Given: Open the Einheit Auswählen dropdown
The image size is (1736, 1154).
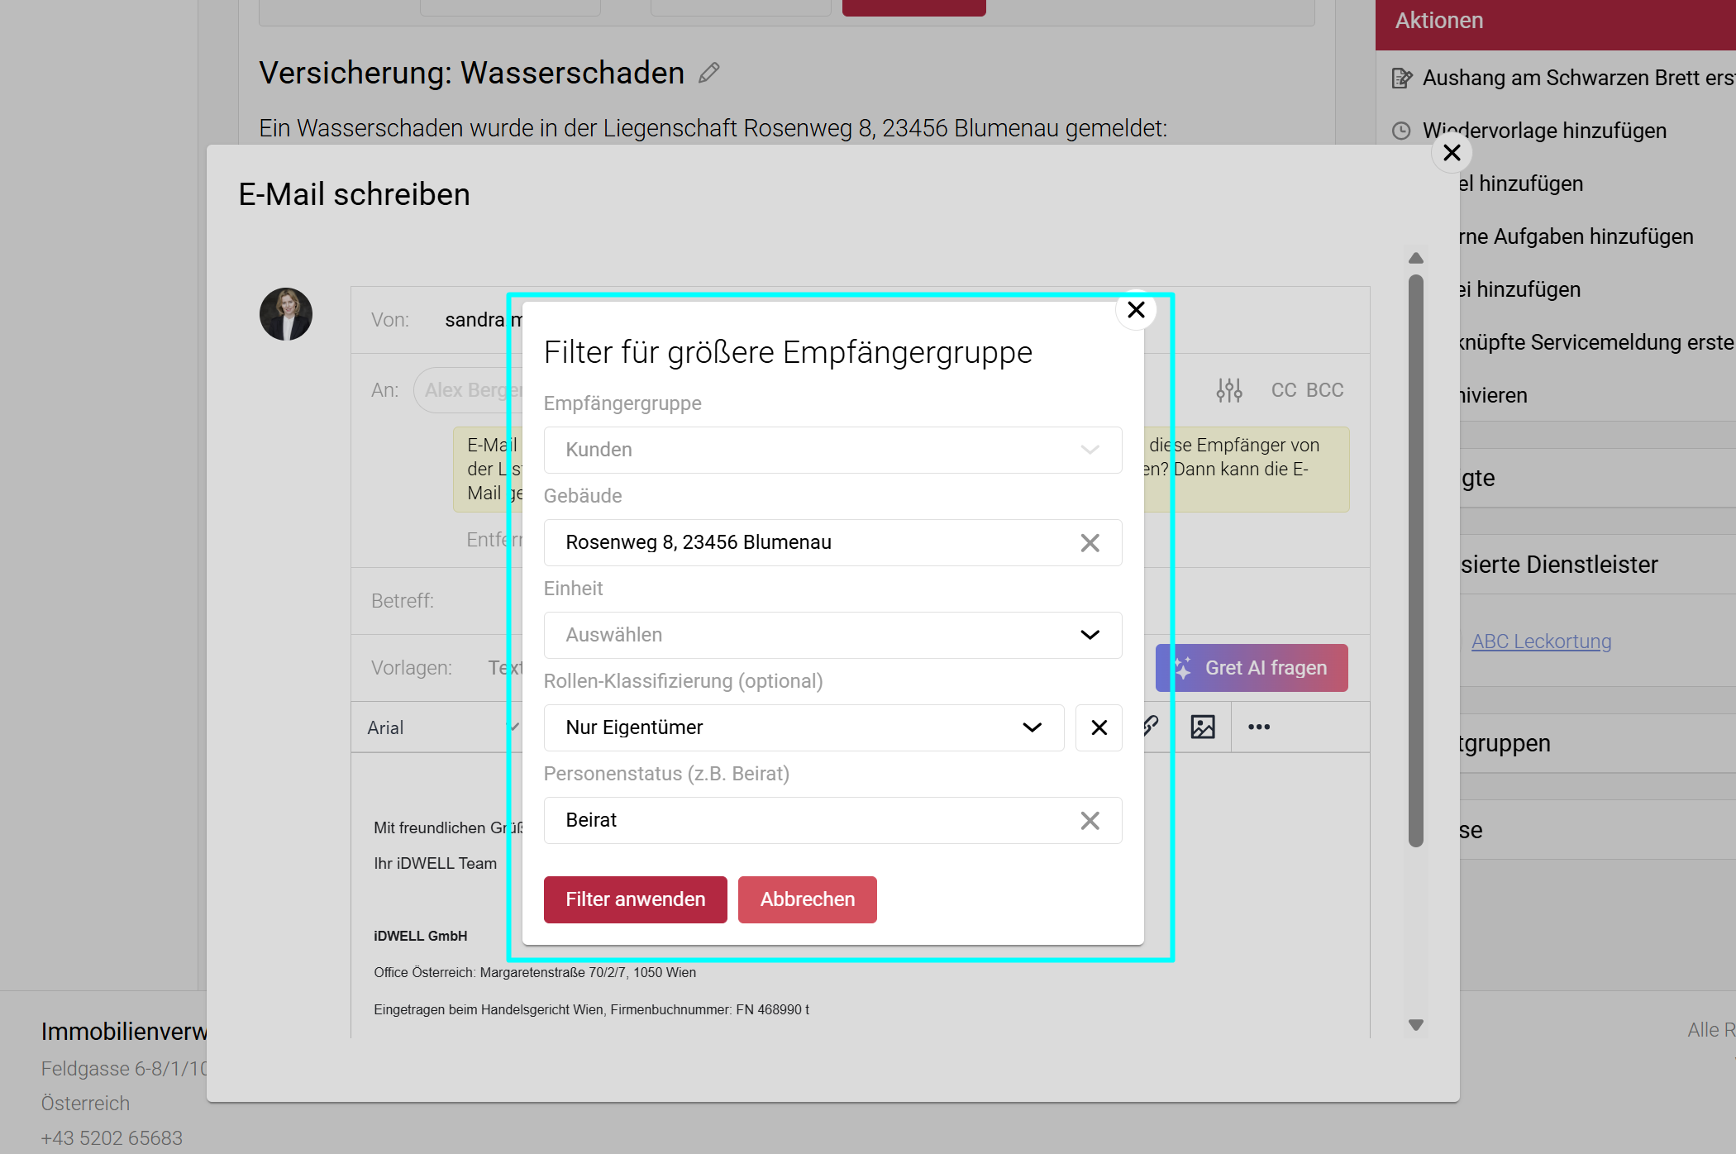Looking at the screenshot, I should 832,636.
